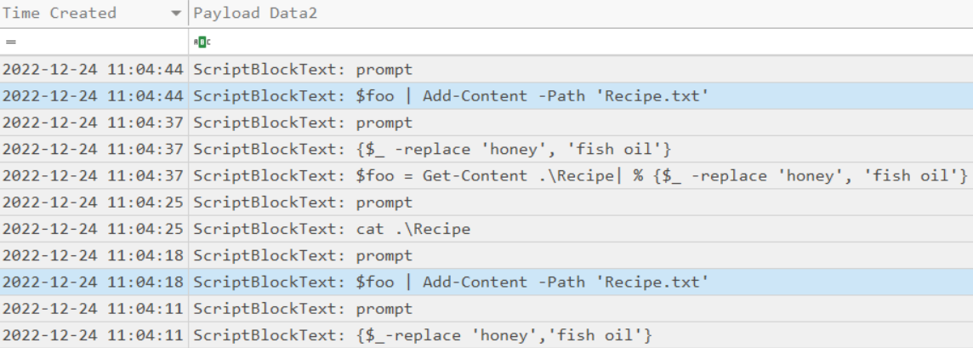The height and width of the screenshot is (348, 973).
Task: Click the timestamp cell of the 'cat .\Recipe' row
Action: coord(94,229)
